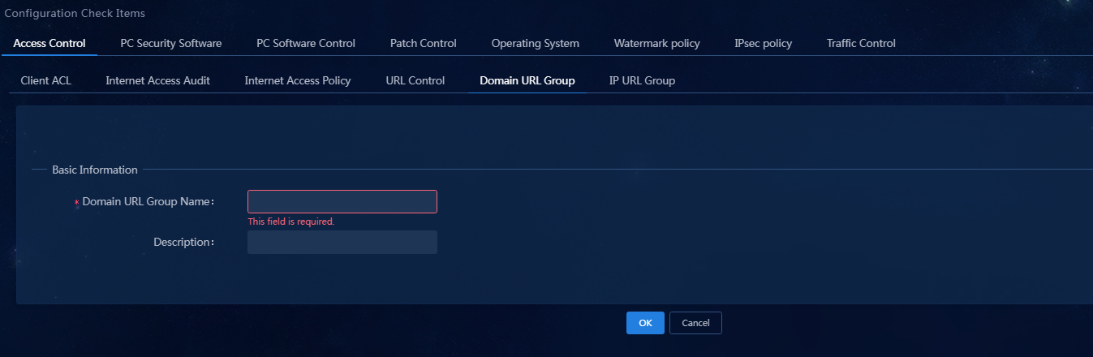The width and height of the screenshot is (1093, 357).
Task: Open the URL Control sub-tab
Action: pos(415,80)
